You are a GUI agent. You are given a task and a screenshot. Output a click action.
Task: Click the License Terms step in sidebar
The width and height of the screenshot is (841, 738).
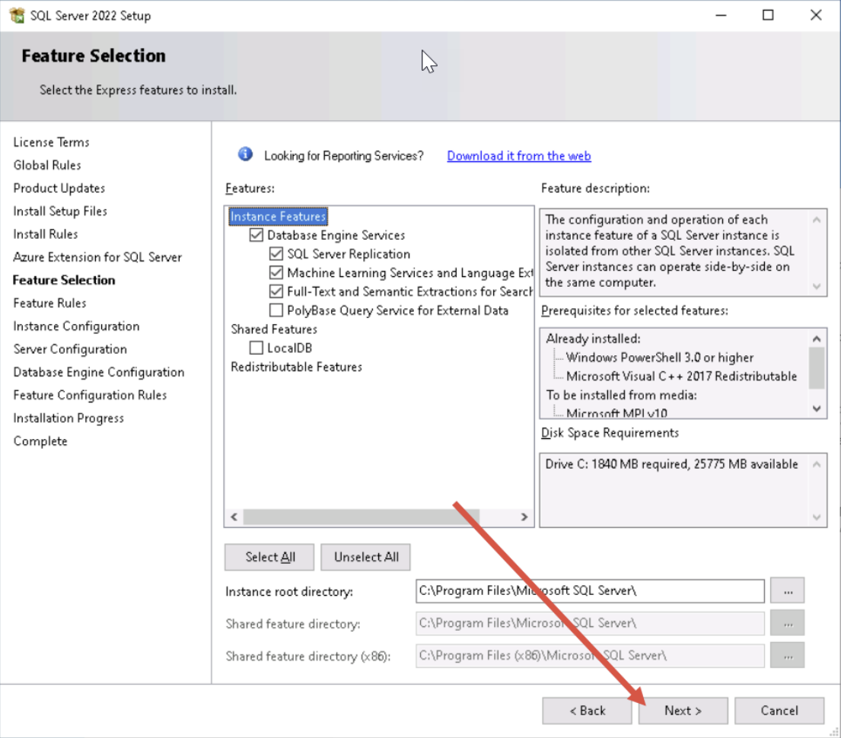[x=52, y=142]
